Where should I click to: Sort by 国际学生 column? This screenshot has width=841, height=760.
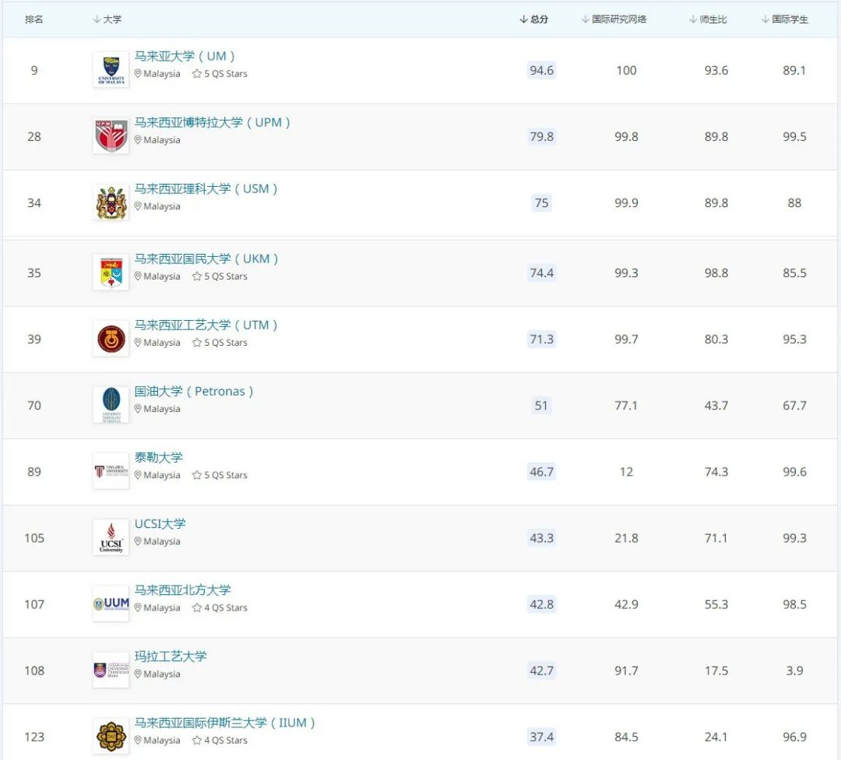click(x=785, y=19)
